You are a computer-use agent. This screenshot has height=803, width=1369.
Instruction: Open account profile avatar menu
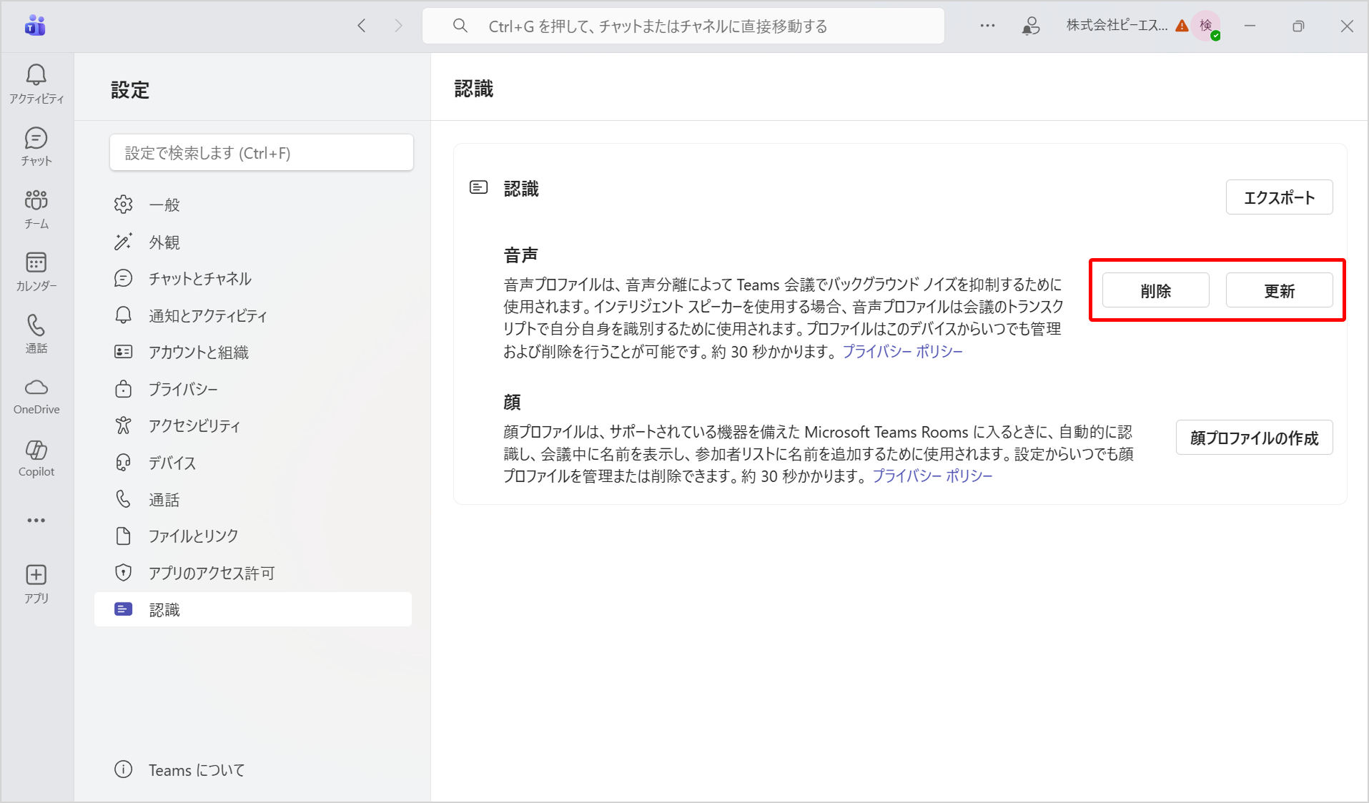[1207, 26]
